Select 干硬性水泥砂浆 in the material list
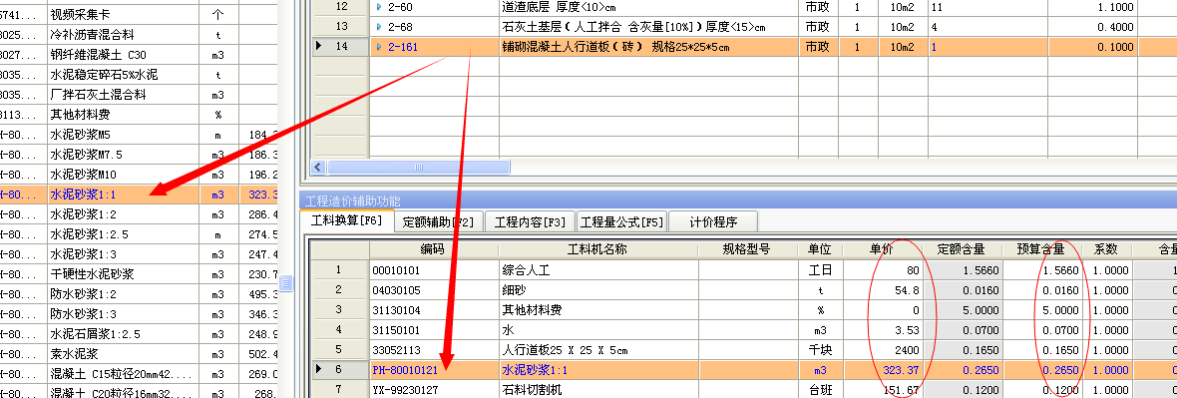This screenshot has height=398, width=1177. pyautogui.click(x=92, y=274)
